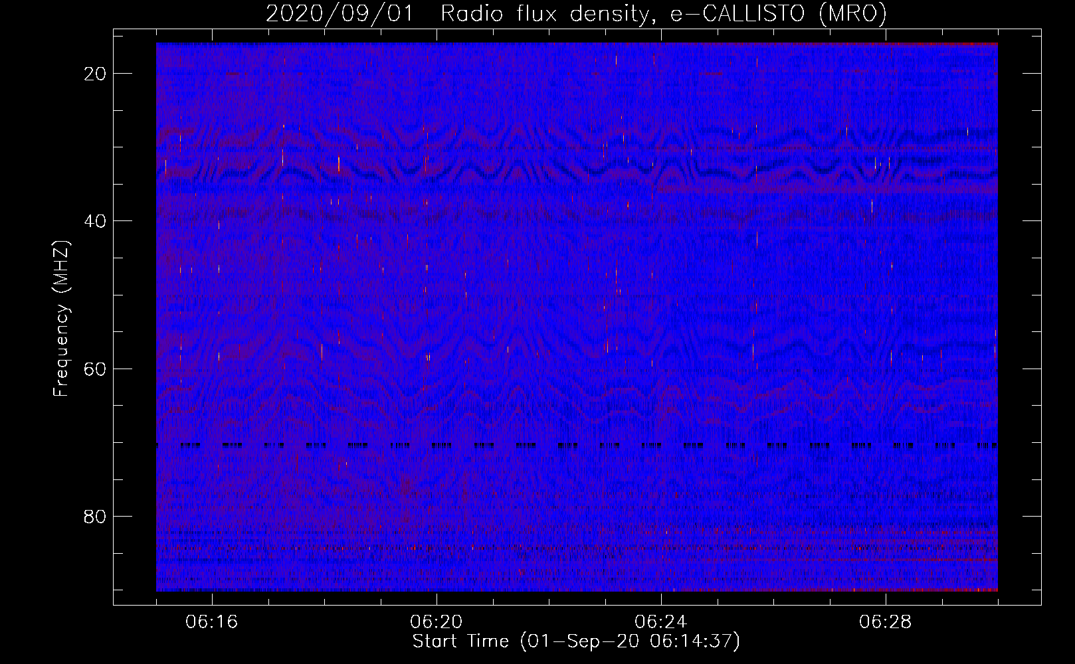Image resolution: width=1075 pixels, height=664 pixels.
Task: Click the 20 MHz frequency tick label
Action: pyautogui.click(x=96, y=74)
